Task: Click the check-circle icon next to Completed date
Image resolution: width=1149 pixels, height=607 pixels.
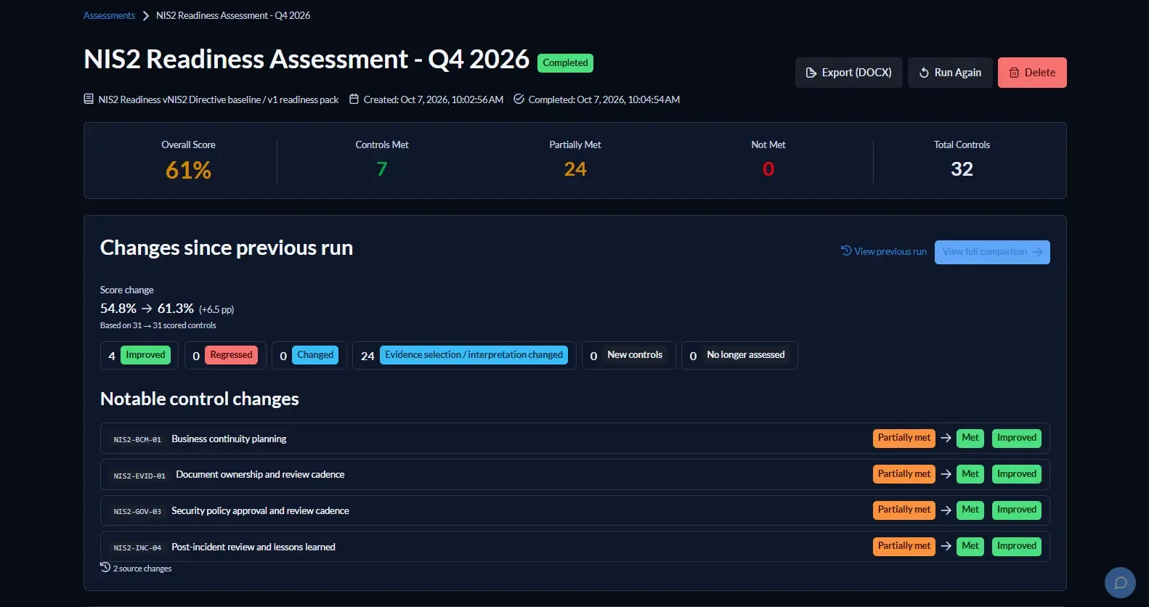Action: click(519, 99)
